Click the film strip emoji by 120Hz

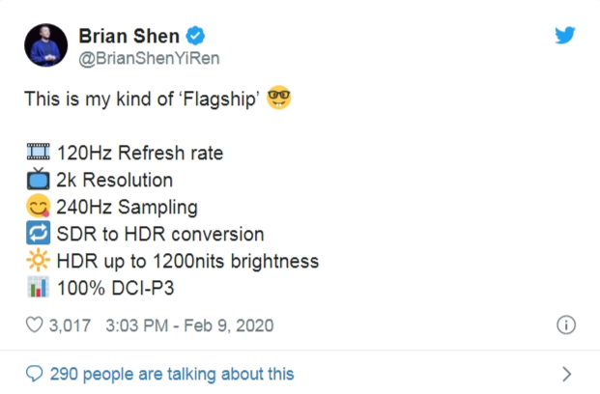tap(40, 153)
